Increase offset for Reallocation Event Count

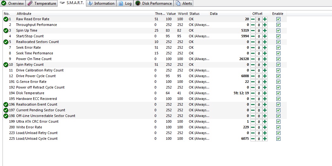click(265, 105)
